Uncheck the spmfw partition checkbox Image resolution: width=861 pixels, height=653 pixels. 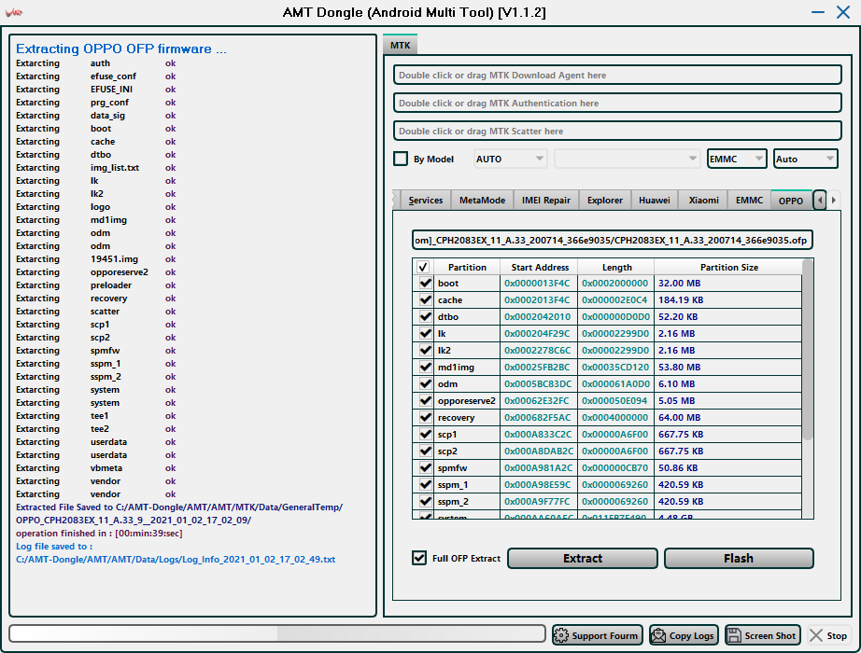(425, 467)
